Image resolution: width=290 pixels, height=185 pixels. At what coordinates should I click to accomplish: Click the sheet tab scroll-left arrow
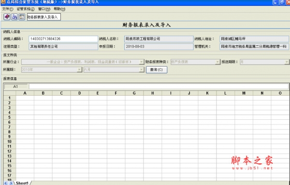[5, 183]
